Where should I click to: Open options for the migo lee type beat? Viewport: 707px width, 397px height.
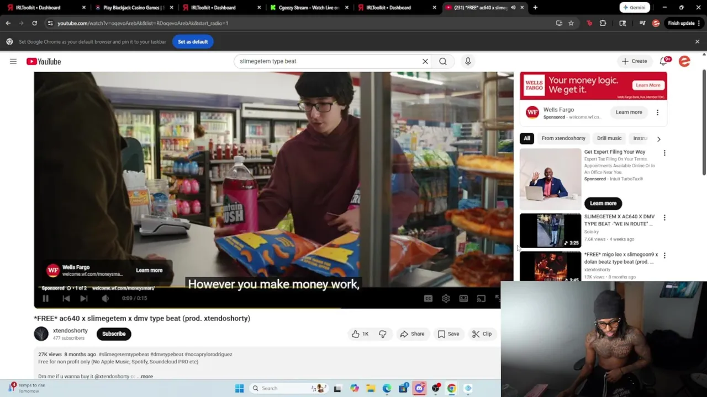coord(664,255)
